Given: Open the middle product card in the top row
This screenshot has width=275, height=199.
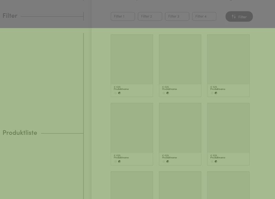Looking at the screenshot, I should click(x=180, y=66).
